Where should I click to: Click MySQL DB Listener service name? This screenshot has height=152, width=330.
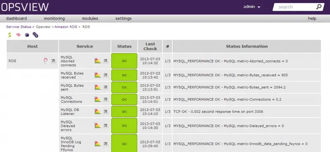tap(70, 112)
